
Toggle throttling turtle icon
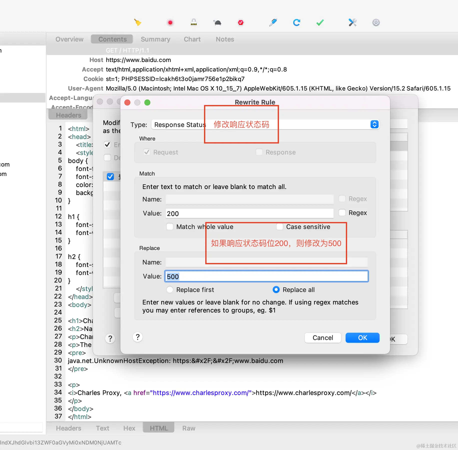(218, 23)
